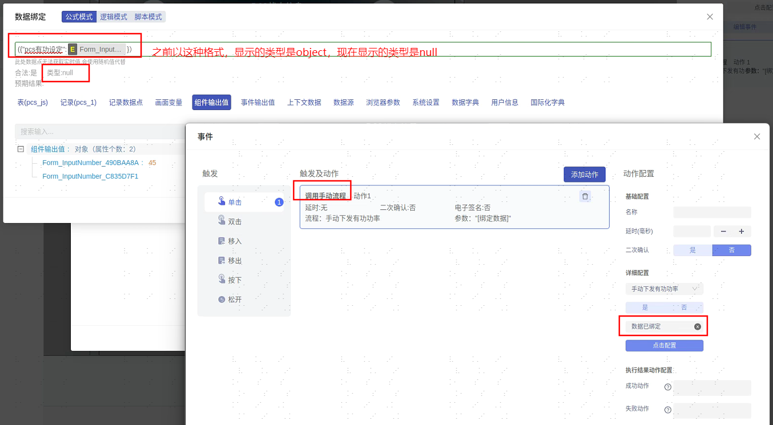This screenshot has width=773, height=425.
Task: Choose 是 below 手动下发有功功率 dropdown
Action: click(645, 307)
